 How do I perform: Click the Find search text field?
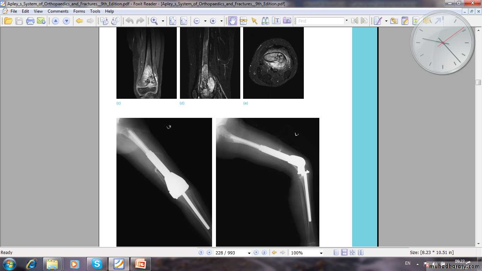[320, 21]
